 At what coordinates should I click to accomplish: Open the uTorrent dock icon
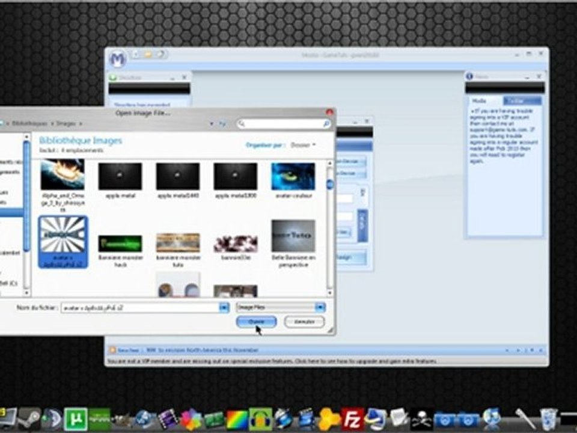76,419
